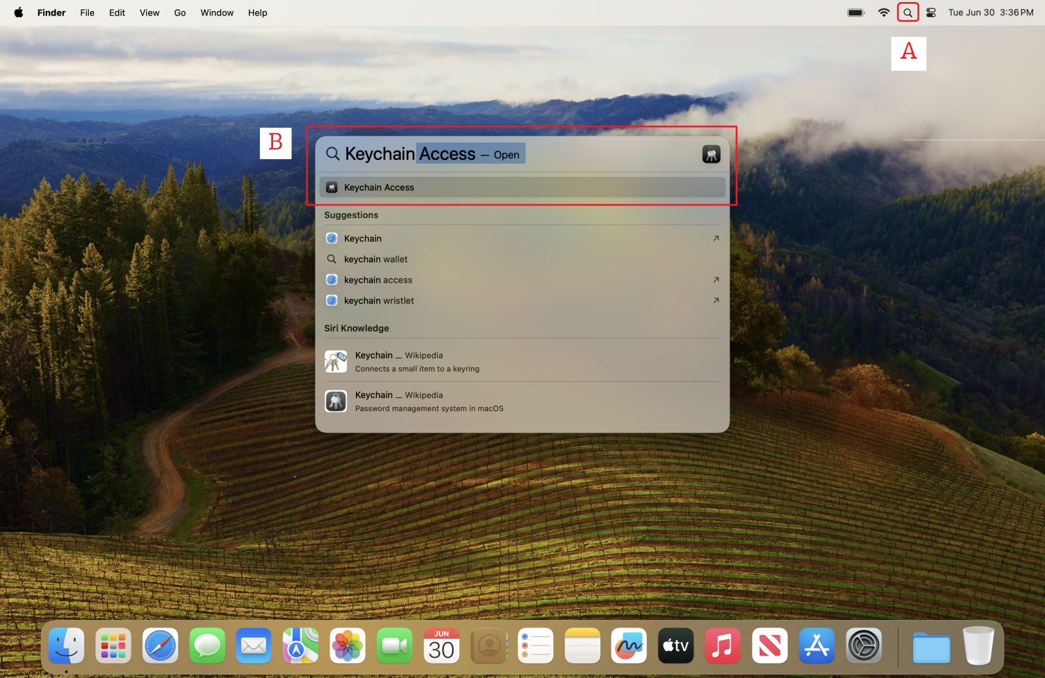Image resolution: width=1045 pixels, height=678 pixels.
Task: Click Keychain Access app icon in search field
Action: click(x=711, y=154)
